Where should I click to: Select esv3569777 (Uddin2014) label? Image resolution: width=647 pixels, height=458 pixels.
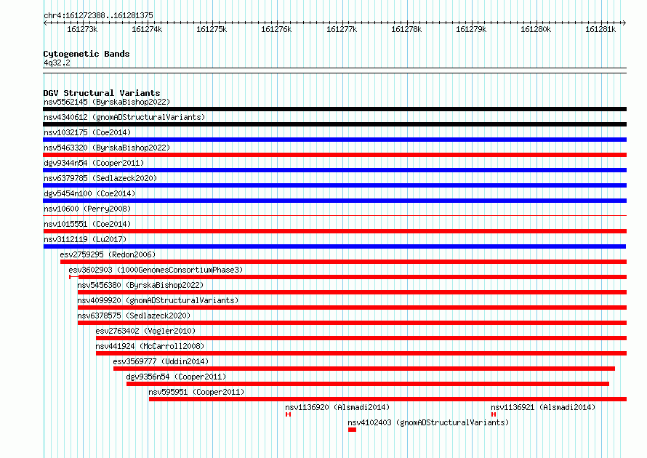pyautogui.click(x=161, y=361)
